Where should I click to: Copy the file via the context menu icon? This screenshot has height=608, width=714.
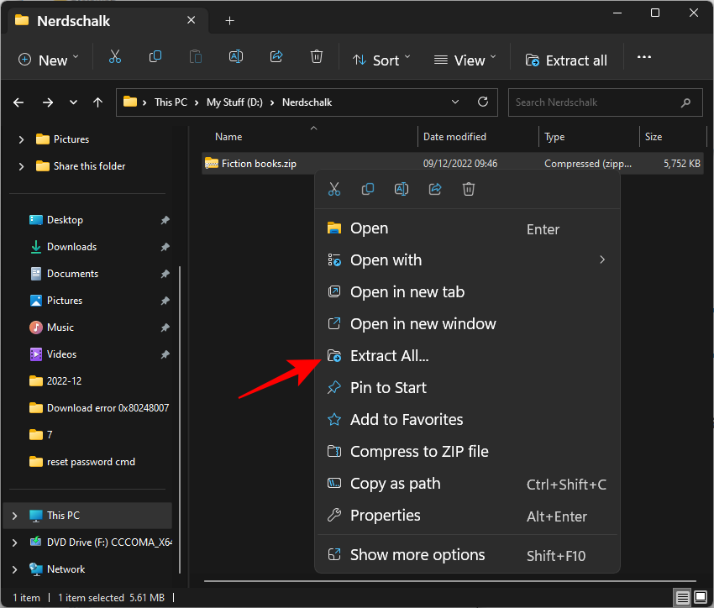click(368, 189)
